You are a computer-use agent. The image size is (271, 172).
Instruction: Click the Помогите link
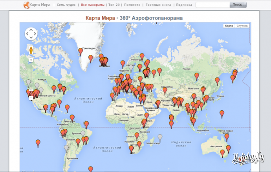[133, 5]
